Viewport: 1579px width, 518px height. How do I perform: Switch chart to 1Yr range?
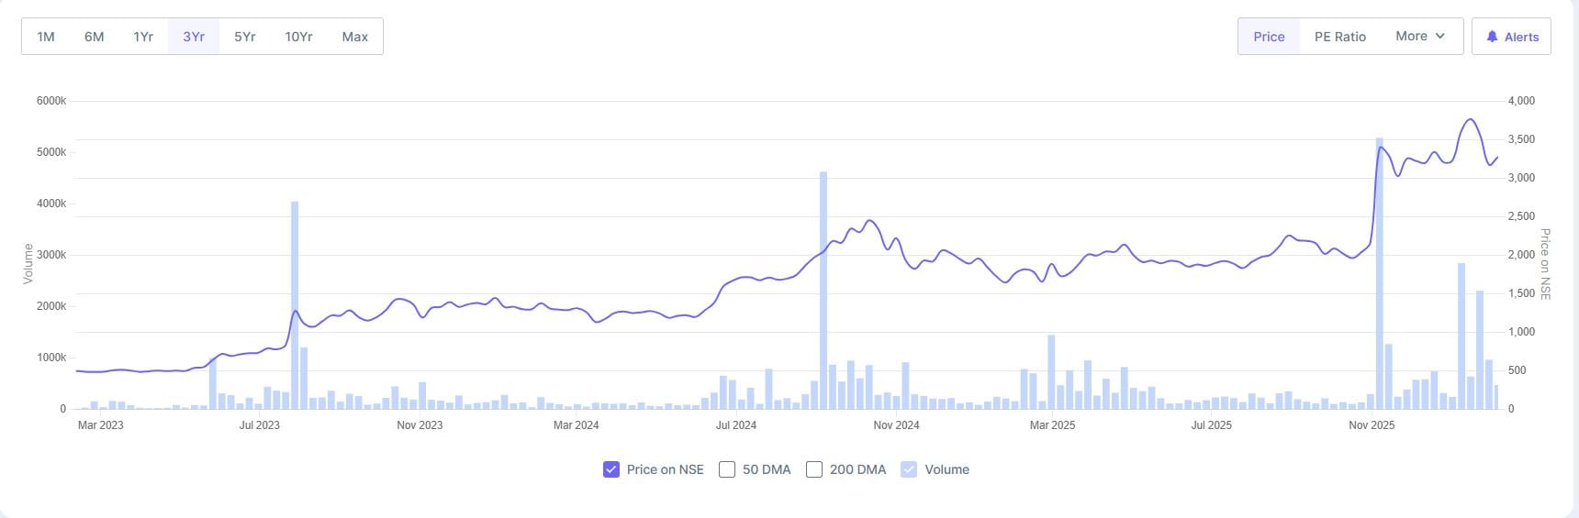143,37
